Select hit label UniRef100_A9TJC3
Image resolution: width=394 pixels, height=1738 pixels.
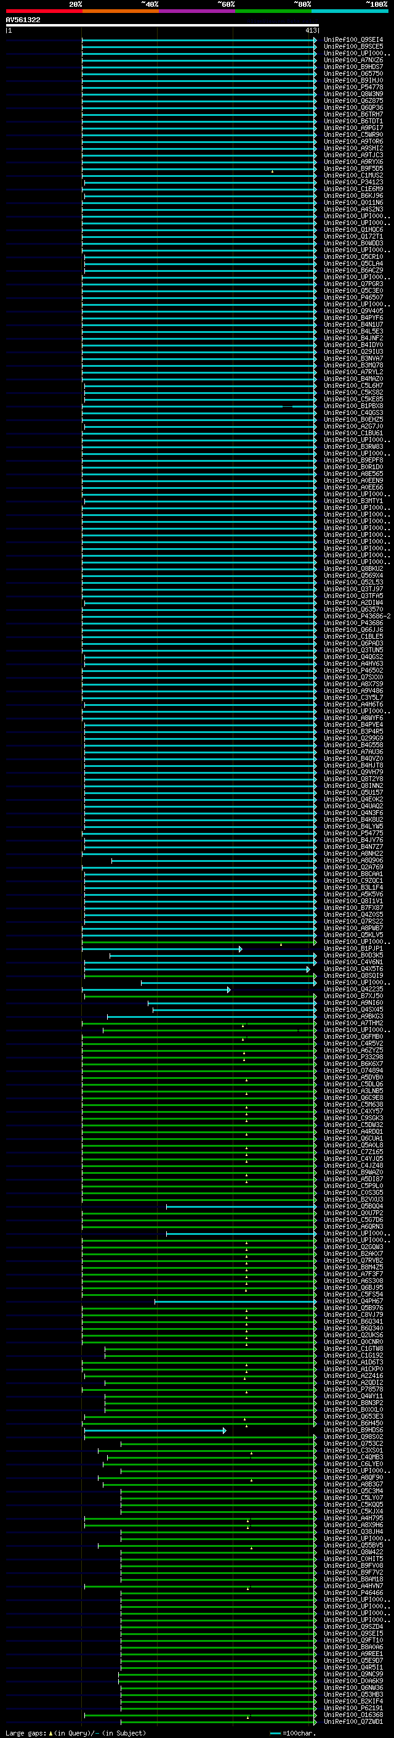[353, 155]
